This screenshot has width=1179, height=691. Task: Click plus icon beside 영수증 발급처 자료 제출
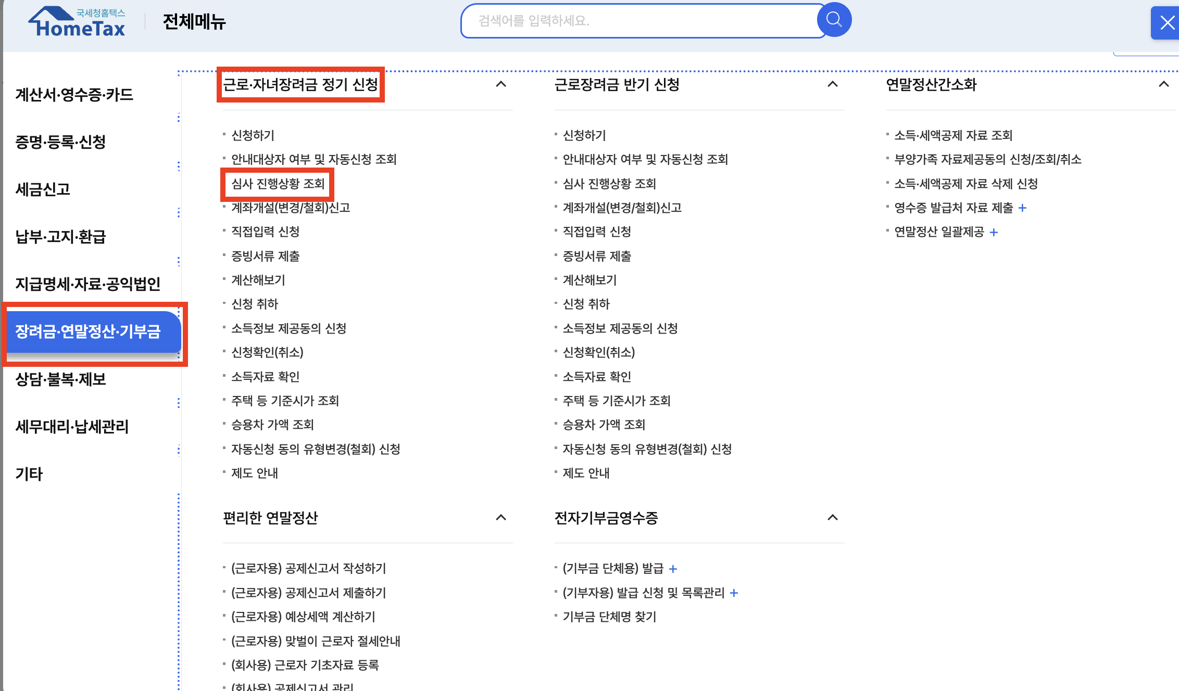coord(1022,208)
